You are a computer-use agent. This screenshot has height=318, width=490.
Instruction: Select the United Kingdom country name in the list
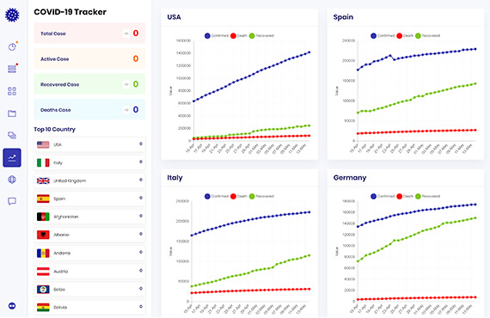(70, 180)
